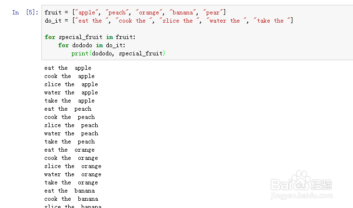353x208 pixels.
Task: Select the In [5] cell prompt
Action: click(x=24, y=13)
